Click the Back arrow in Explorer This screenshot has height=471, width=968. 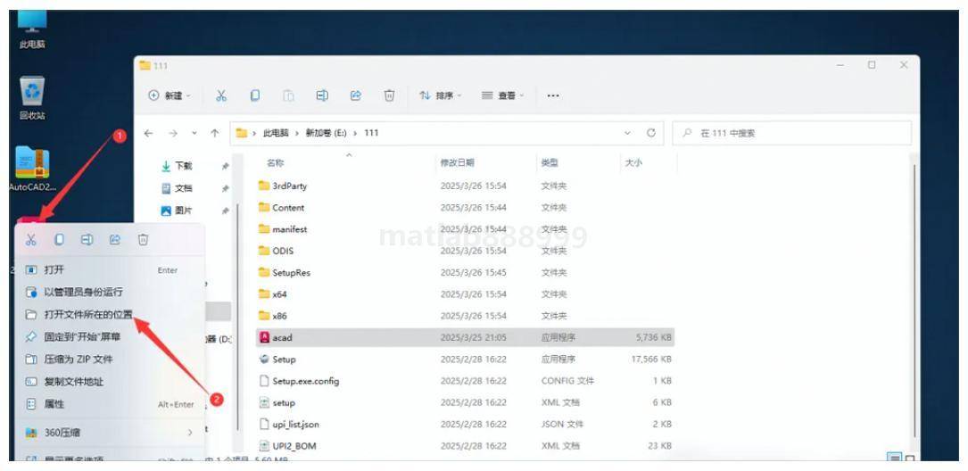click(x=148, y=133)
